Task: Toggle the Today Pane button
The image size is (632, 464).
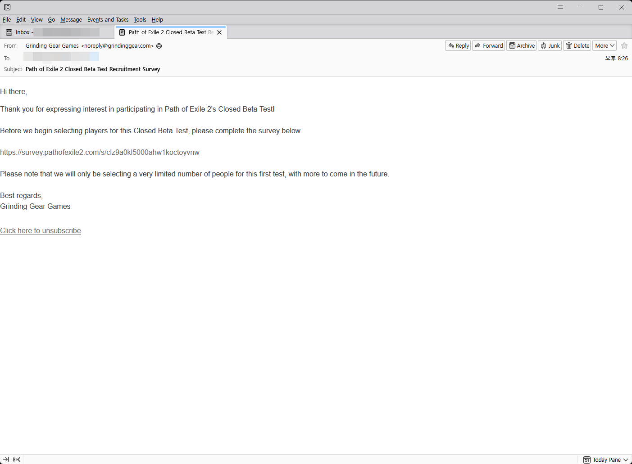Action: pyautogui.click(x=606, y=459)
